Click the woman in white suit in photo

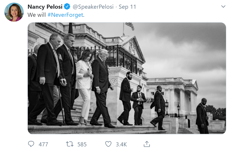click(84, 84)
